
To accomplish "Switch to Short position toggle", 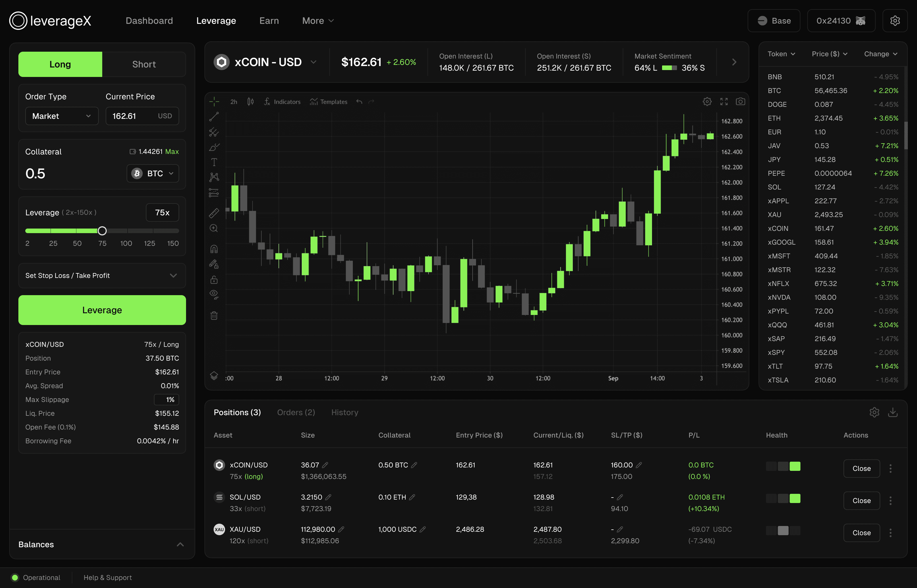I will click(x=144, y=64).
